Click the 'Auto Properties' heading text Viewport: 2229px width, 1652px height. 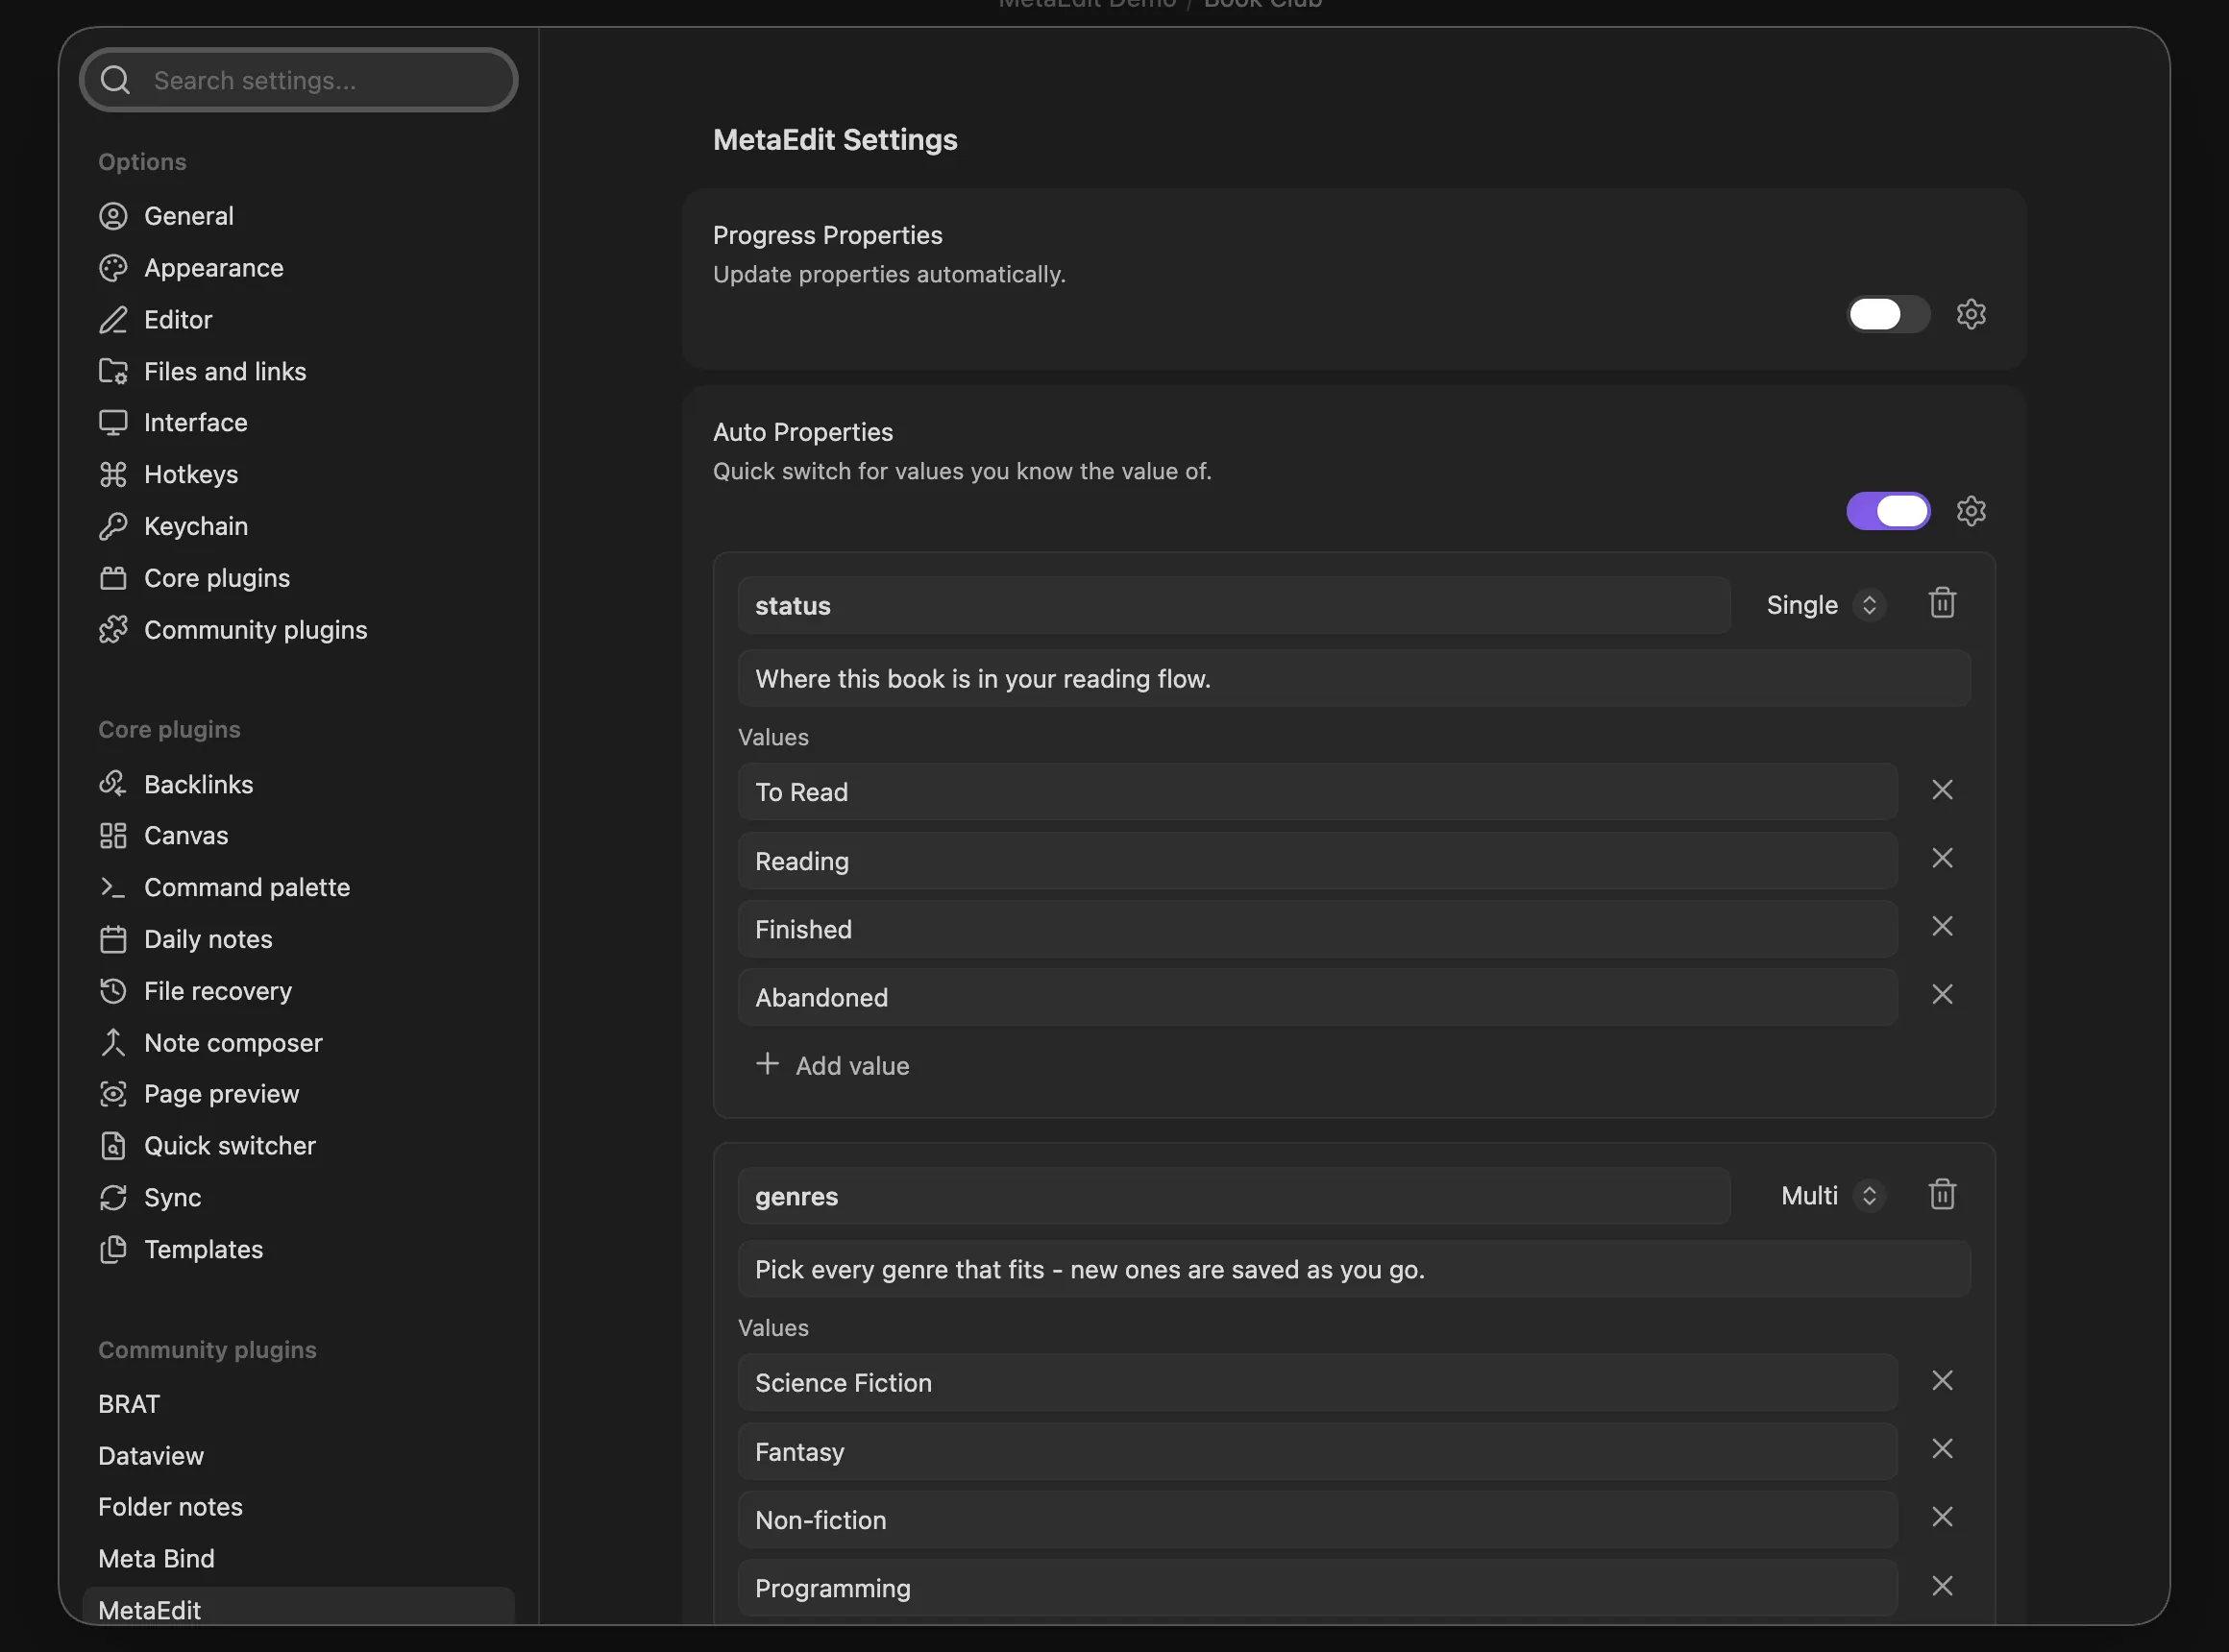click(x=802, y=432)
